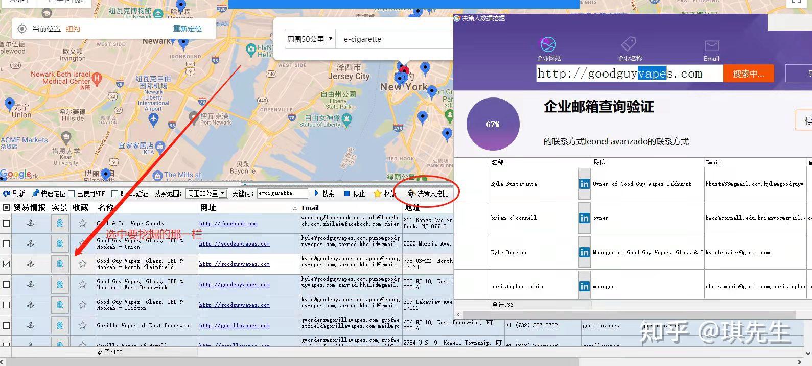Open the first http://gorillavapes.com link
Image resolution: width=812 pixels, height=366 pixels.
pyautogui.click(x=234, y=325)
